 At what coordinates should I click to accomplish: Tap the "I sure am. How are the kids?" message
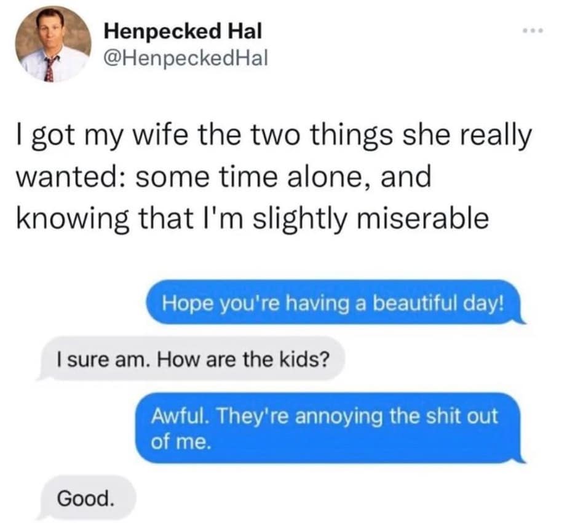coord(191,359)
